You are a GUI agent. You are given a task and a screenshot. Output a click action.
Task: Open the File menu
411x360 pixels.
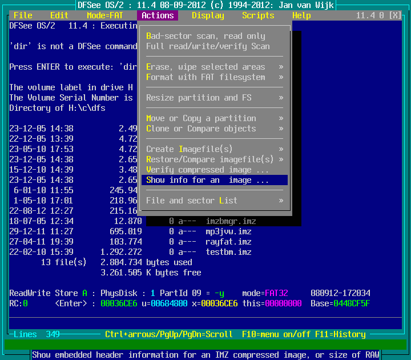coord(23,15)
